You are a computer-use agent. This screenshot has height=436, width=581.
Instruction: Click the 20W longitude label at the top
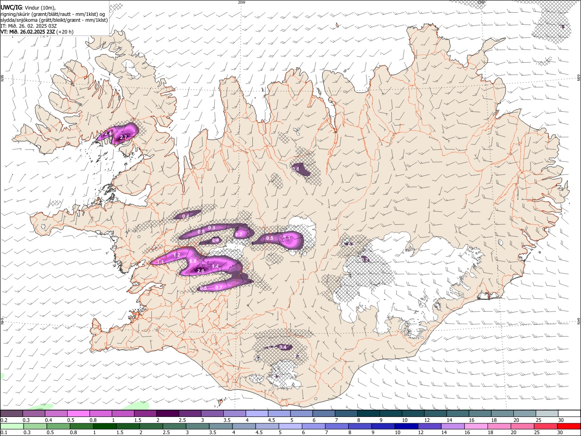pos(241,2)
